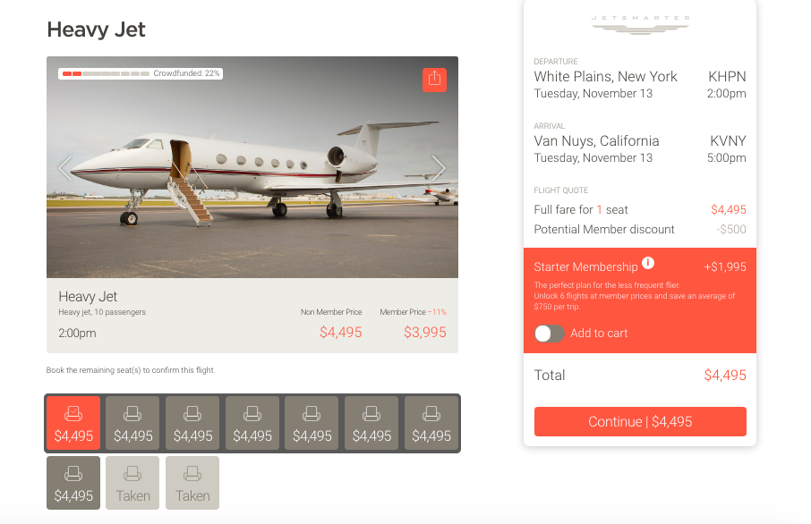Click the seat icon on the second seat tile
811x524 pixels.
(x=132, y=414)
